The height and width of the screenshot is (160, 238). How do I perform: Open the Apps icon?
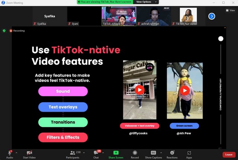(x=189, y=153)
